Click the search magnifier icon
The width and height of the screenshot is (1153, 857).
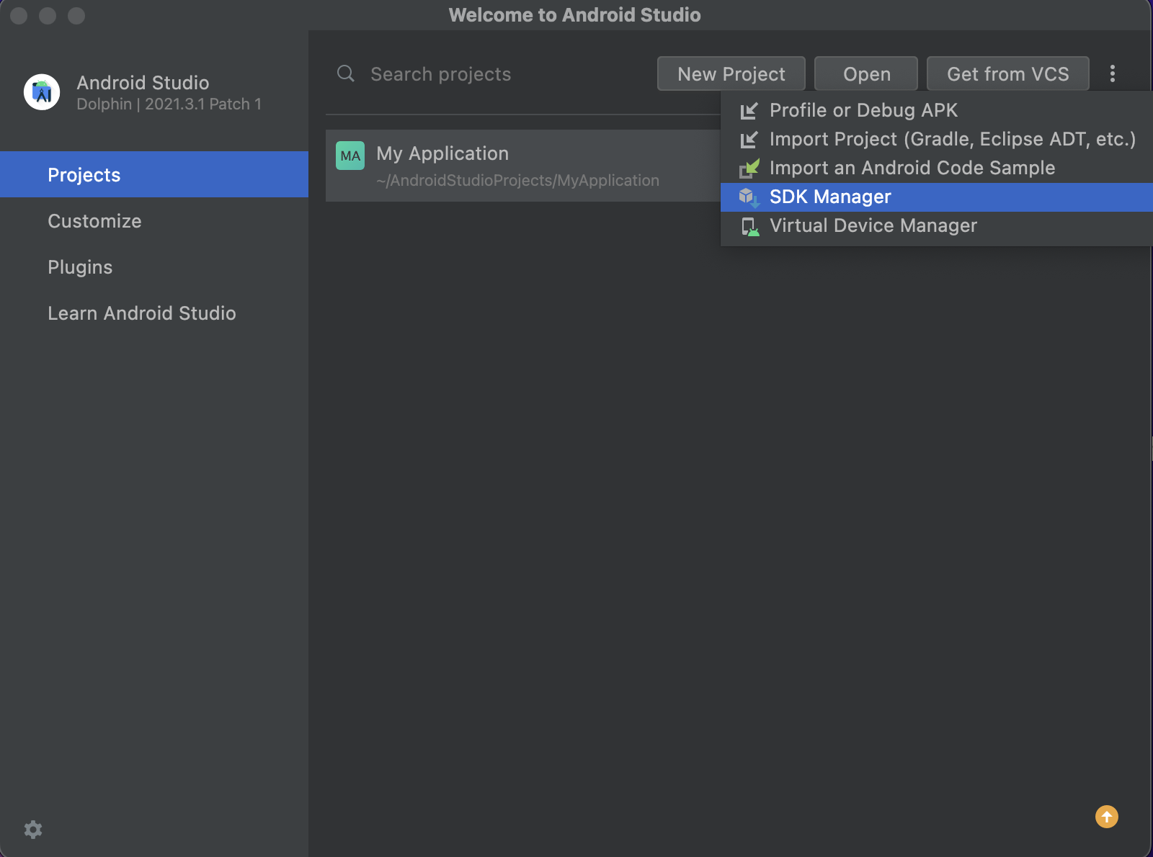click(346, 73)
